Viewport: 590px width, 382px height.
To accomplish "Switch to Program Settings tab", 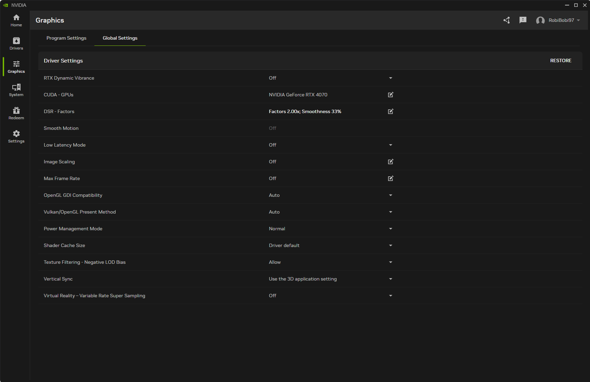I will [66, 38].
